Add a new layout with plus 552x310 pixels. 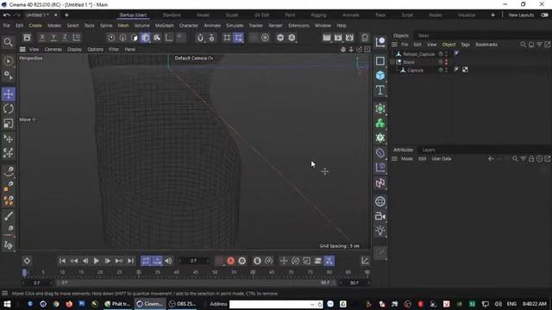(x=492, y=15)
